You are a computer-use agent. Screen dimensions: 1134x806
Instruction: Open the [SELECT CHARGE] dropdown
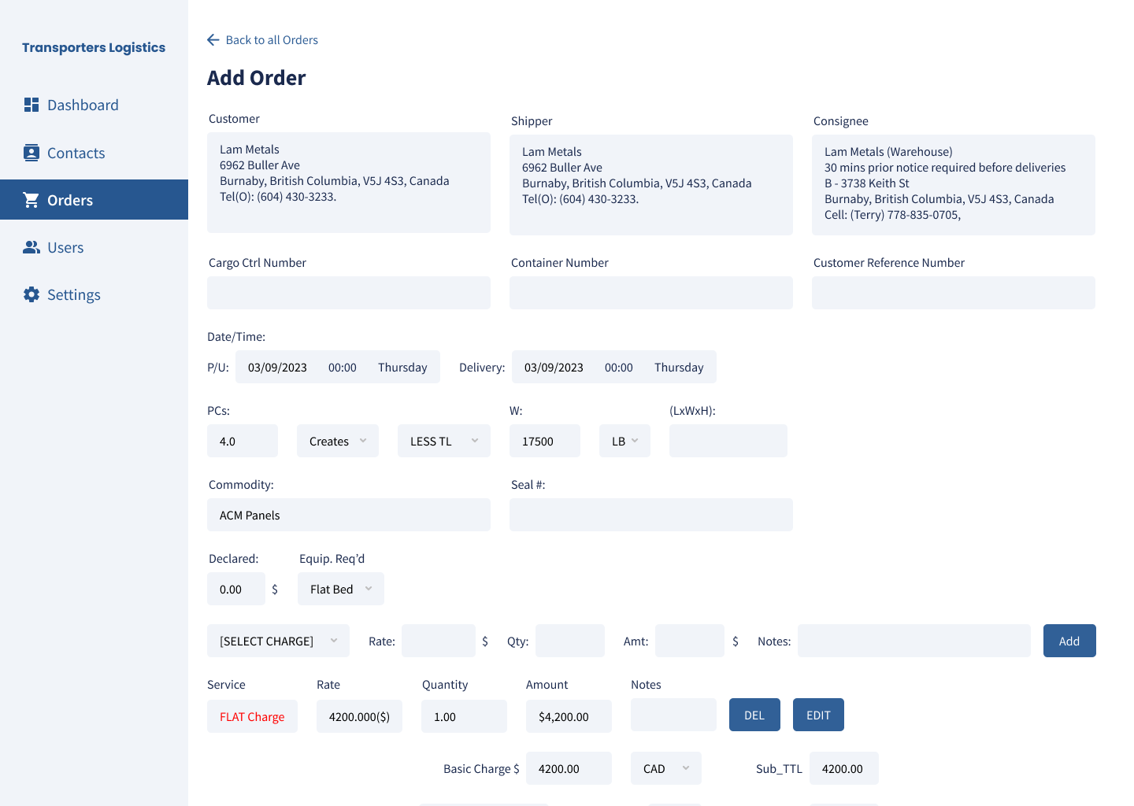click(277, 641)
